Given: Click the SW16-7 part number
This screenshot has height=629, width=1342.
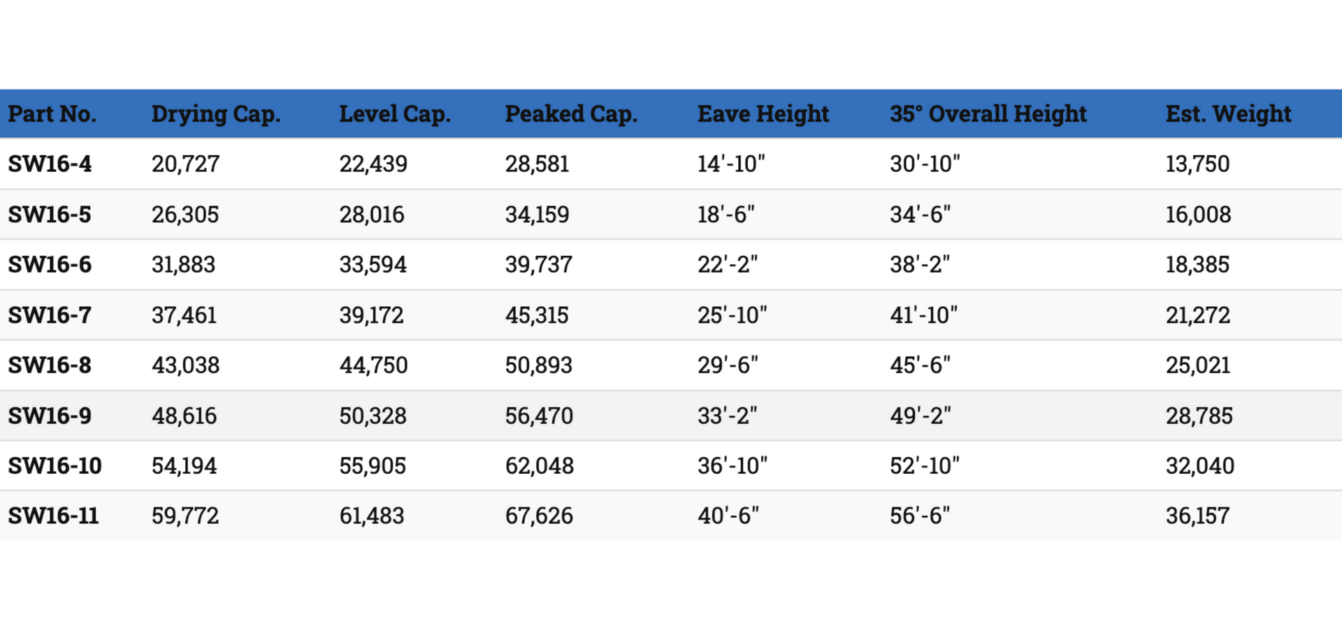Looking at the screenshot, I should coord(50,314).
